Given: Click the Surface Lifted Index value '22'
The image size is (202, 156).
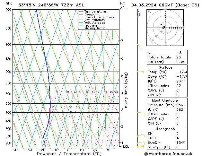Looking at the screenshot, I should pyautogui.click(x=179, y=86).
